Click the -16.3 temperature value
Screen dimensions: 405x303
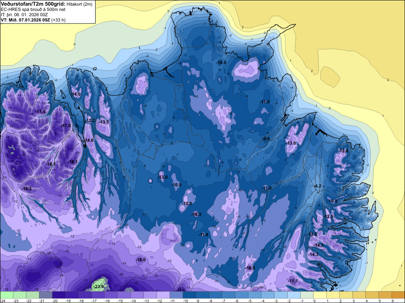[x=27, y=189]
